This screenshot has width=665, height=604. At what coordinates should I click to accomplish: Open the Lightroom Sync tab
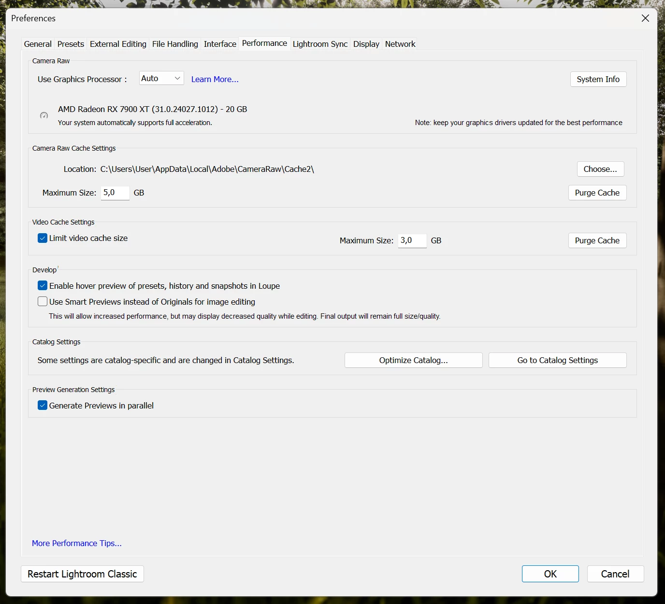click(x=320, y=44)
